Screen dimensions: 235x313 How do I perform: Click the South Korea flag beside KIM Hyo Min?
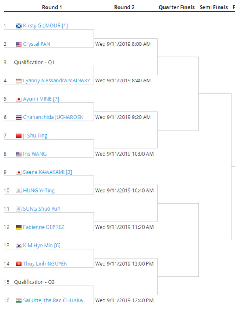[18, 245]
